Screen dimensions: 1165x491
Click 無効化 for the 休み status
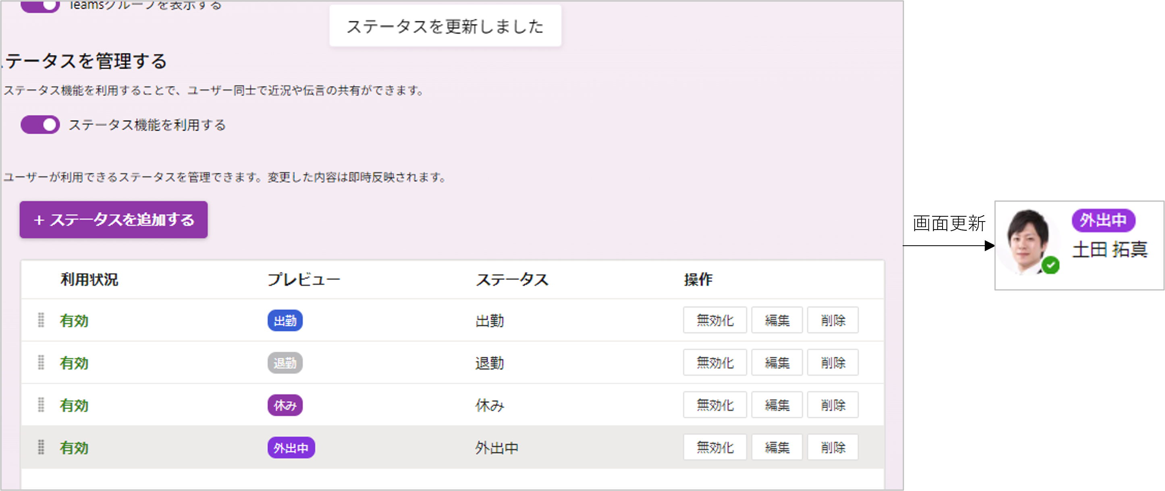coord(714,405)
